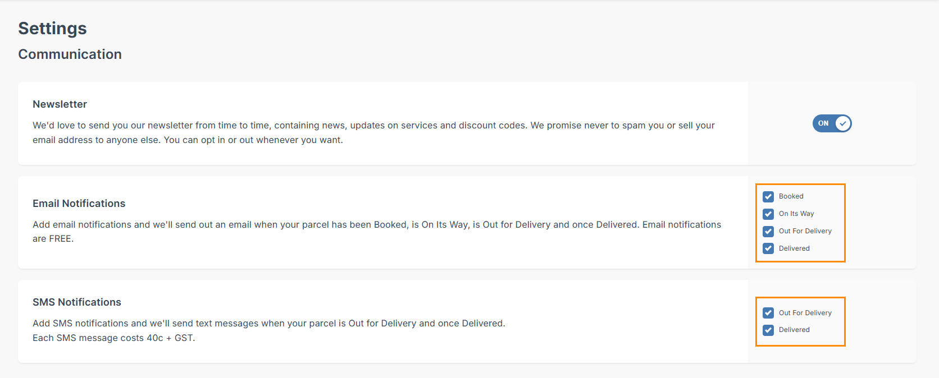Turn off the Newsletter ON toggle
Image resolution: width=939 pixels, height=378 pixels.
coord(832,123)
